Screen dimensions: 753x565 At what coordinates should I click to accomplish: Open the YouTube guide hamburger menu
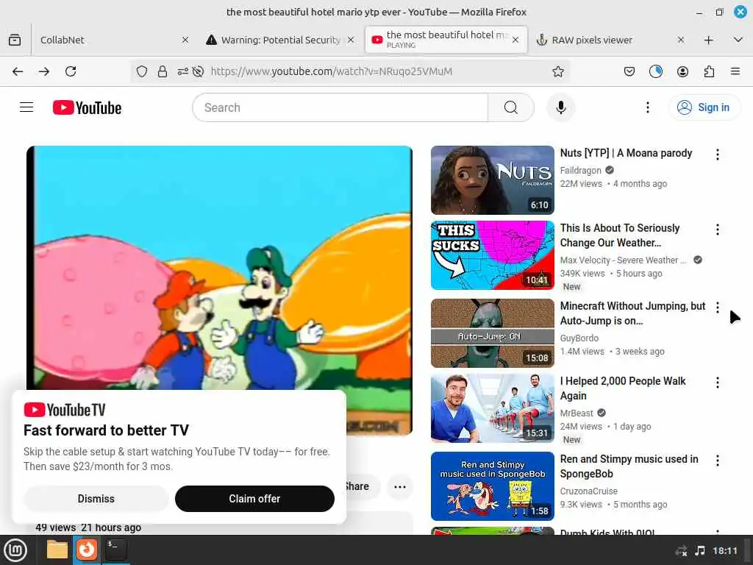point(26,107)
